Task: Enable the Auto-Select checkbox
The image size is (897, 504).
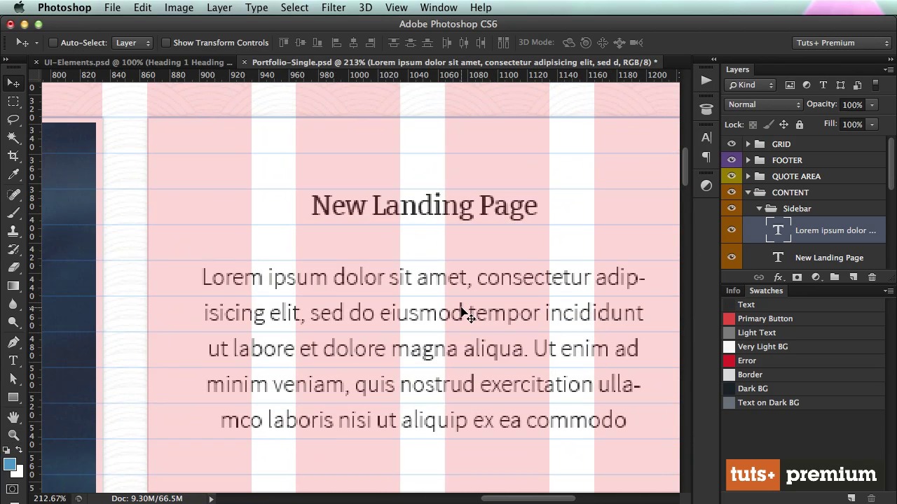Action: click(x=53, y=43)
